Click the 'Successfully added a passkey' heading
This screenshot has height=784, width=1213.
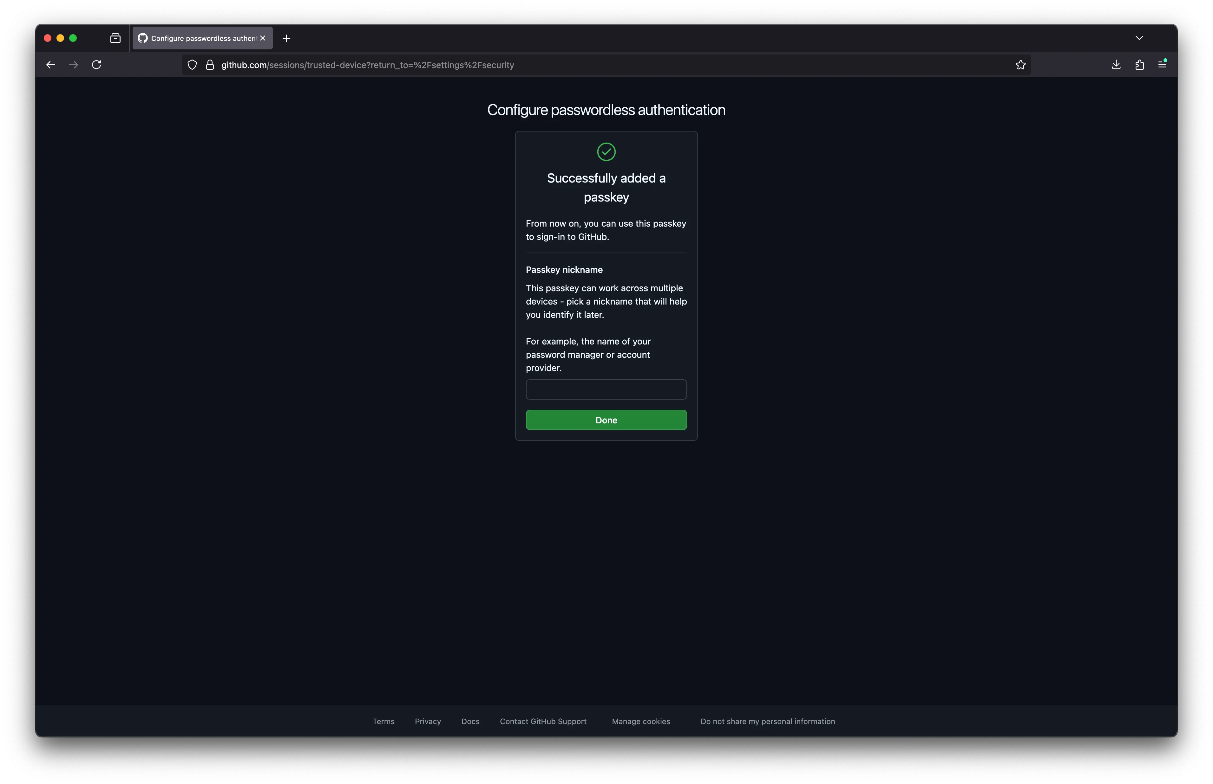606,187
